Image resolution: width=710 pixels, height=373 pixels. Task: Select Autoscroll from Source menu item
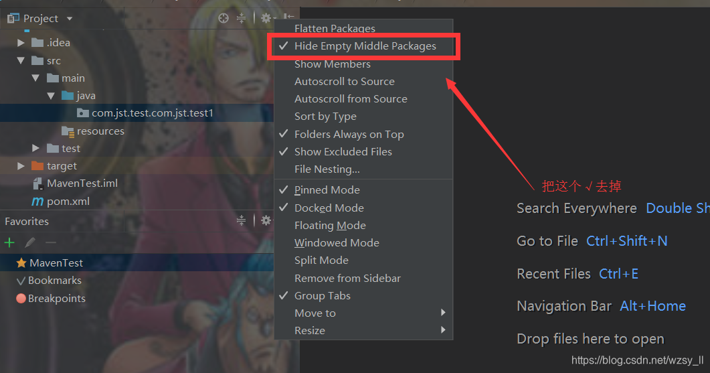363,99
